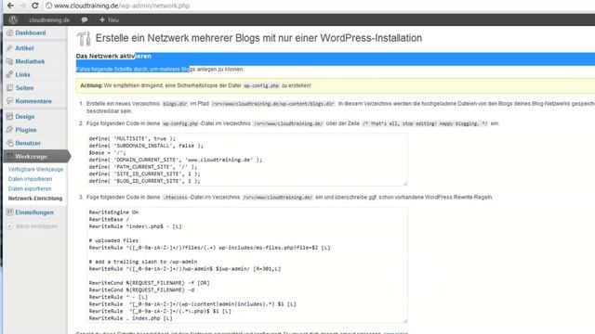The height and width of the screenshot is (334, 595).
Task: Open the Design menu
Action: tap(25, 117)
